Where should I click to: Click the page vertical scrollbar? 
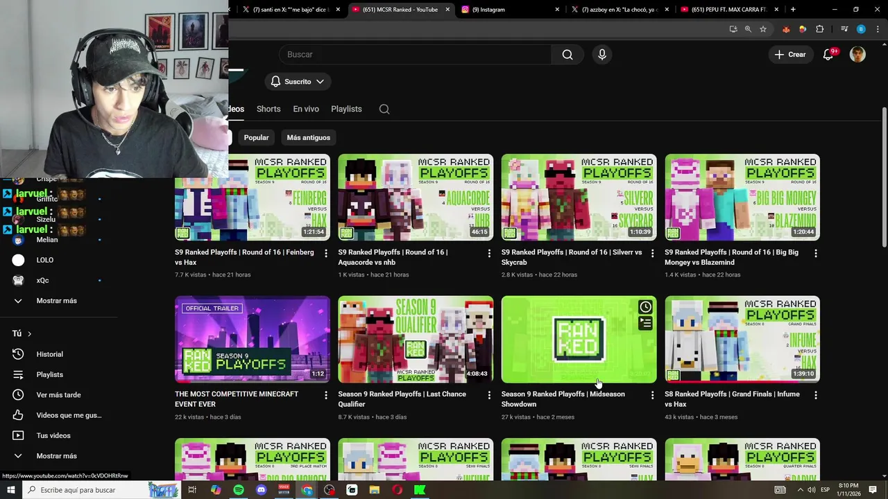pyautogui.click(x=884, y=177)
